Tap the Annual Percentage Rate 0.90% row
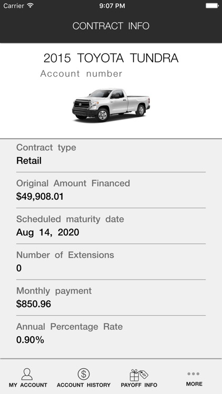 pos(111,334)
